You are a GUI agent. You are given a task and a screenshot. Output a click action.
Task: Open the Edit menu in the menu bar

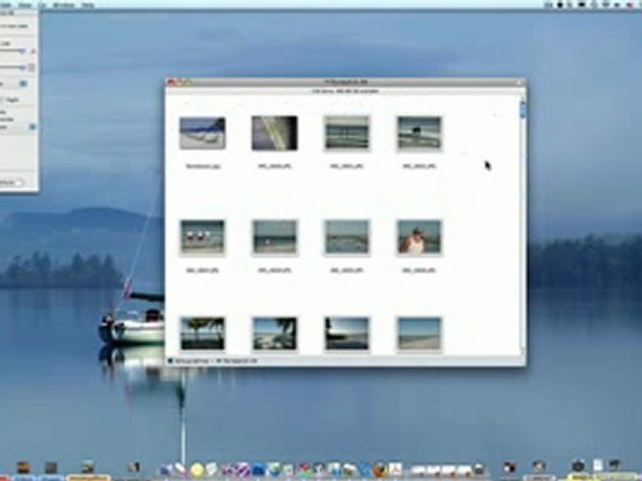coord(5,5)
